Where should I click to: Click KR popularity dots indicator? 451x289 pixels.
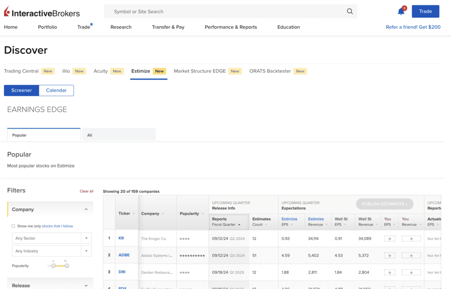coord(184,239)
